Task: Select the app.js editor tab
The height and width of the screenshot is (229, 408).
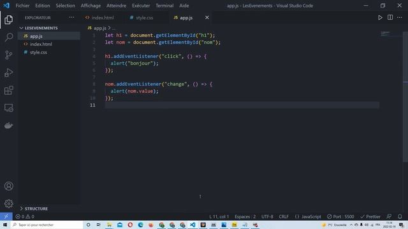Action: (186, 18)
